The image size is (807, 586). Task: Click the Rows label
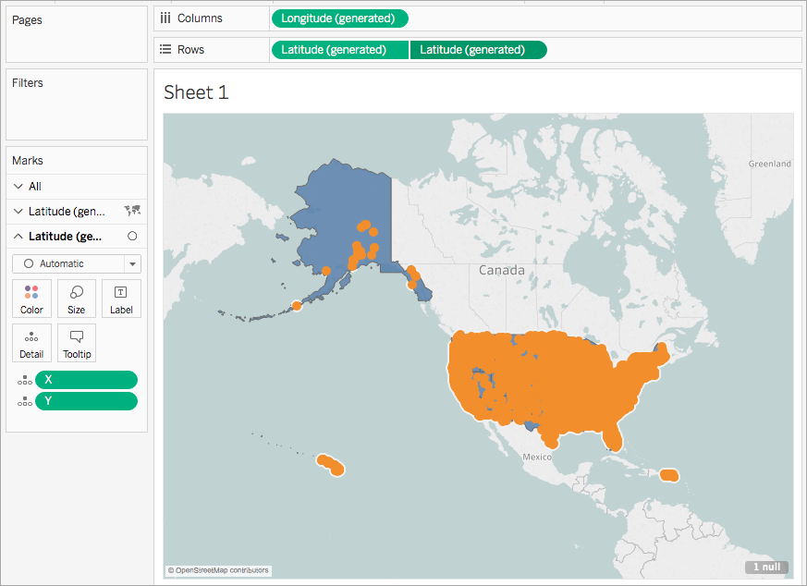(191, 50)
